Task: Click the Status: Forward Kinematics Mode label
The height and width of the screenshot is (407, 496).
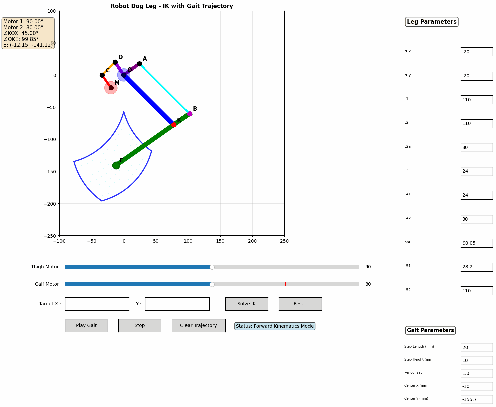Action: (274, 326)
